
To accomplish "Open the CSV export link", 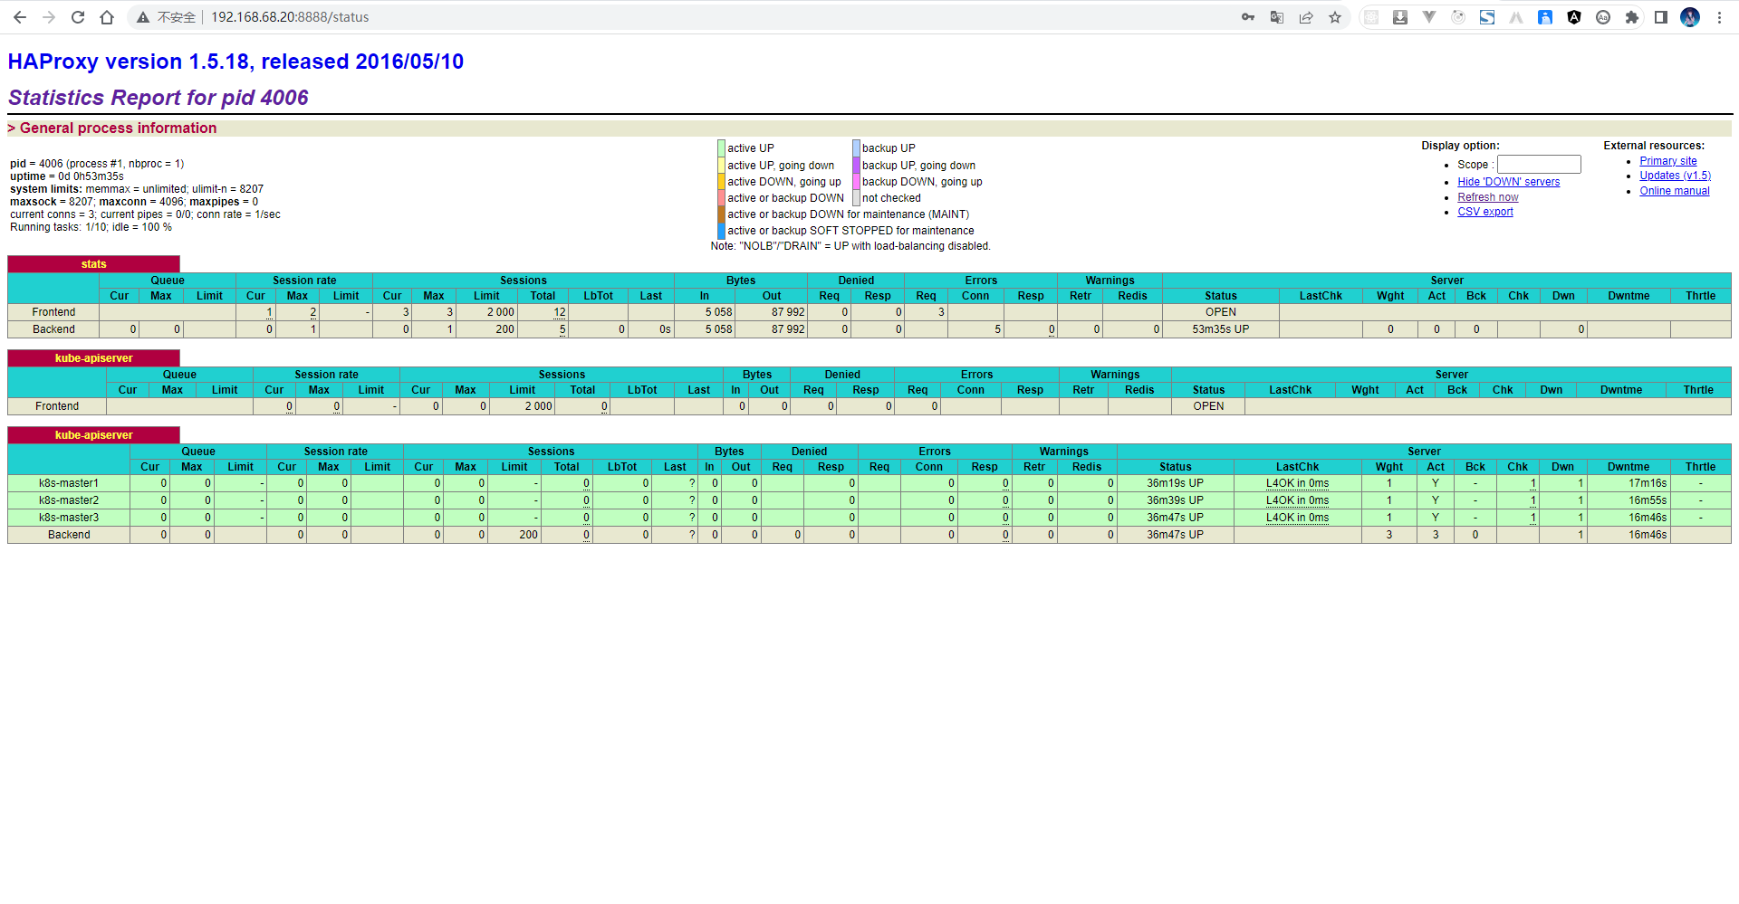I will [1484, 212].
